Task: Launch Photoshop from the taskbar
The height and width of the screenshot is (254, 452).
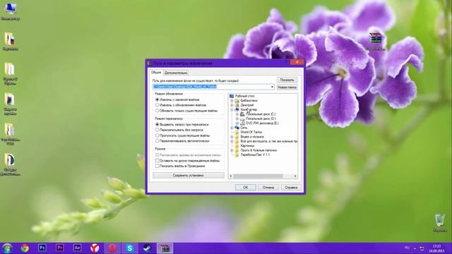Action: 42,248
